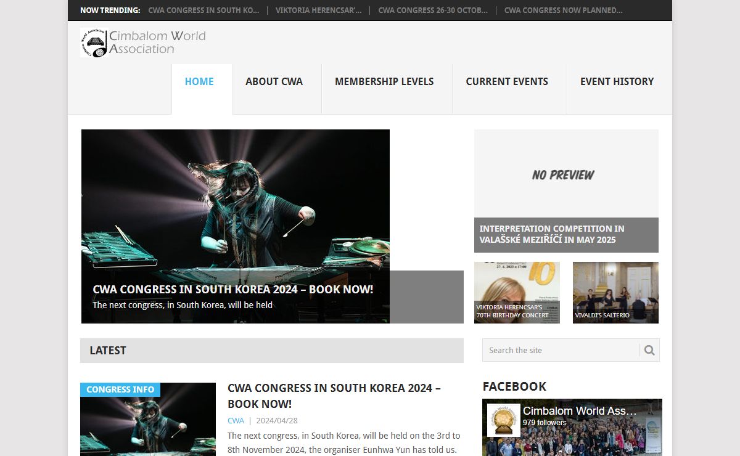Open trending item 'VIKTORIA HERENCSAR'...'
The width and height of the screenshot is (740, 456).
tap(318, 10)
